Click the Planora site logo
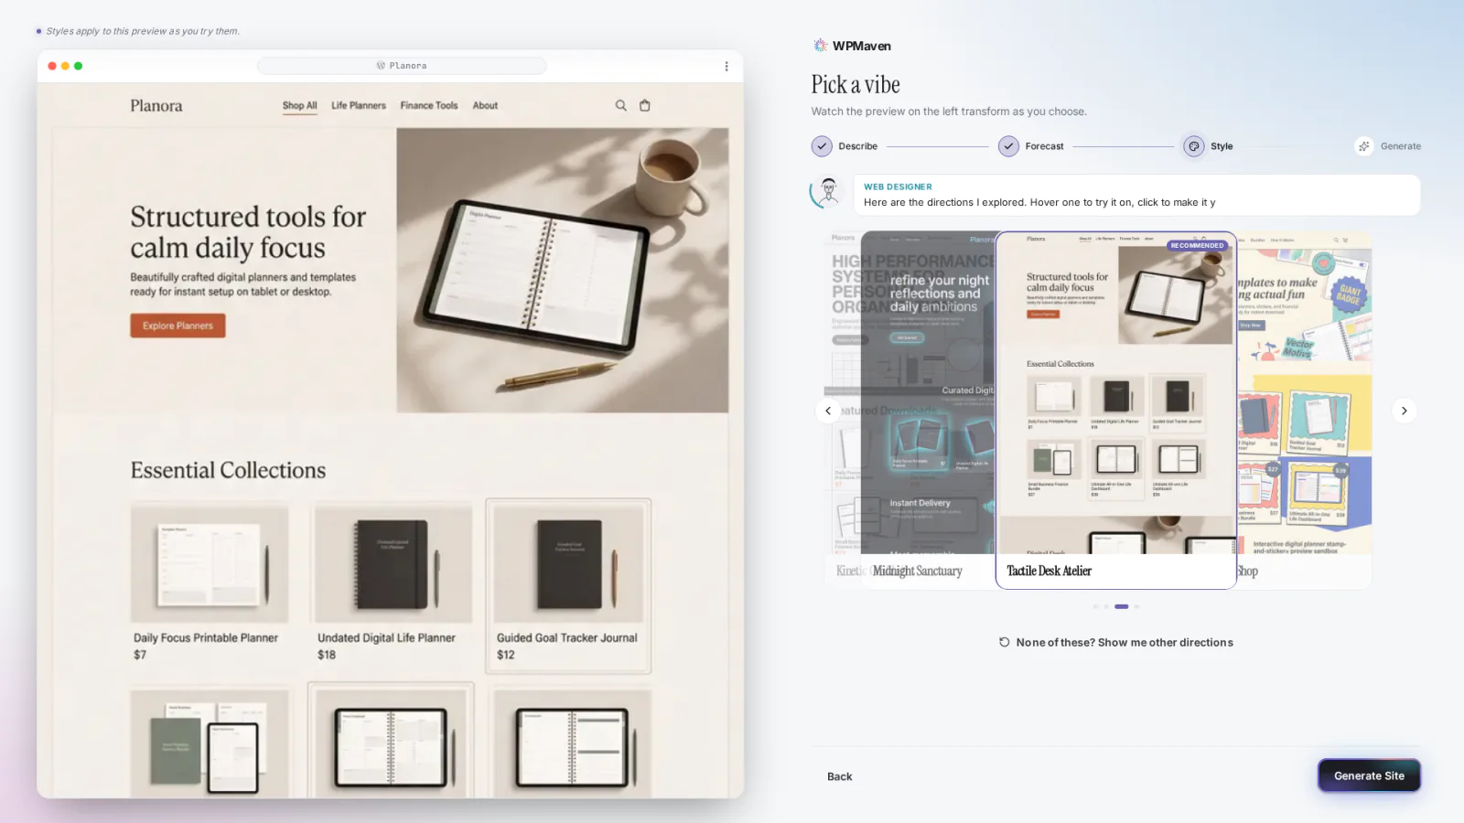The width and height of the screenshot is (1464, 823). coord(156,106)
